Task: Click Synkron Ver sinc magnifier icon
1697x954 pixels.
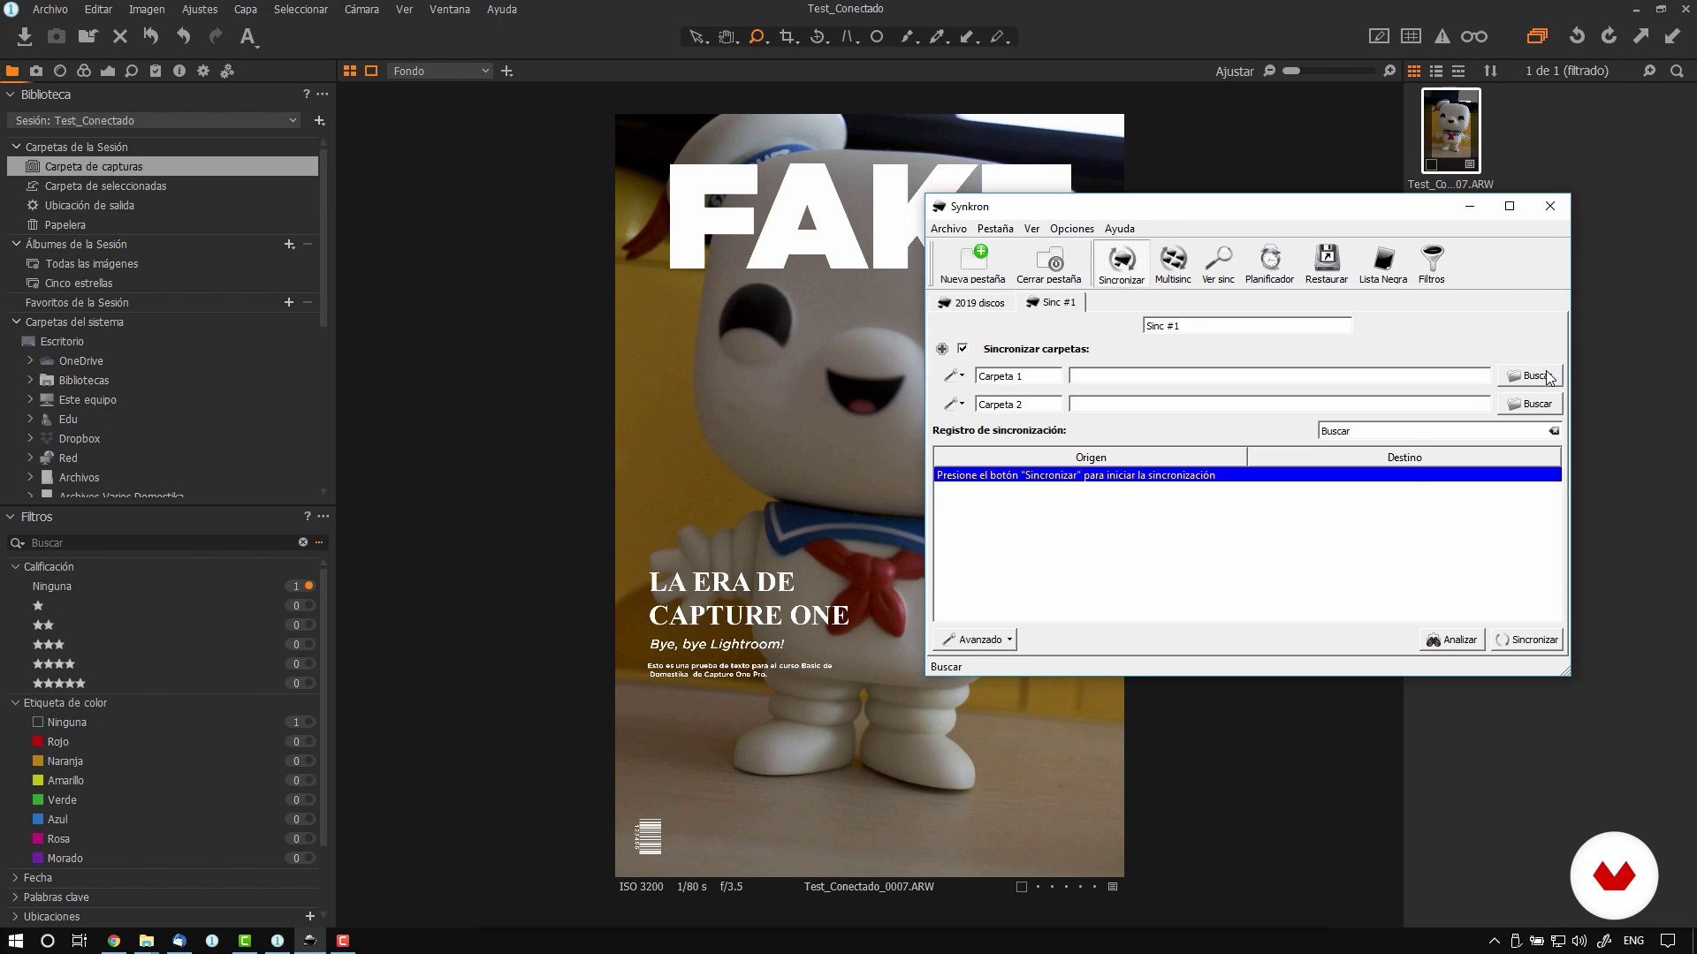Action: (1218, 264)
